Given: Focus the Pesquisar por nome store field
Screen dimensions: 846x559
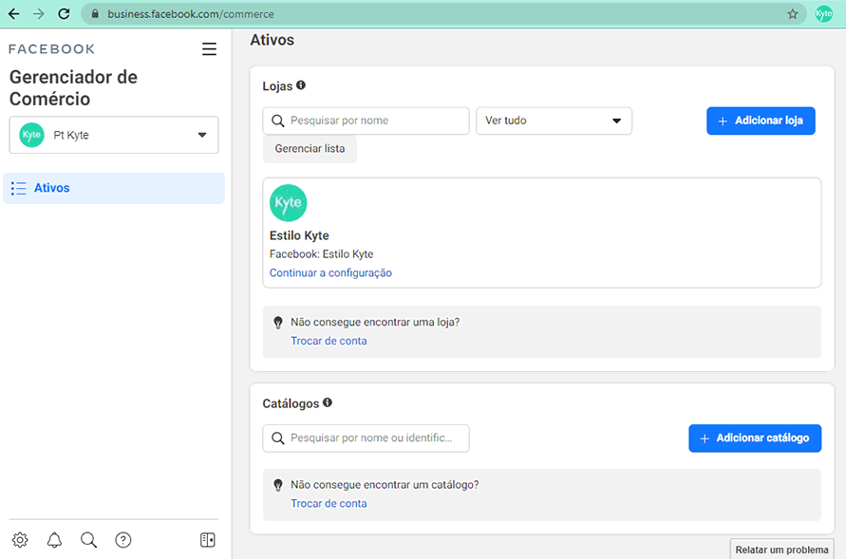Looking at the screenshot, I should point(366,121).
